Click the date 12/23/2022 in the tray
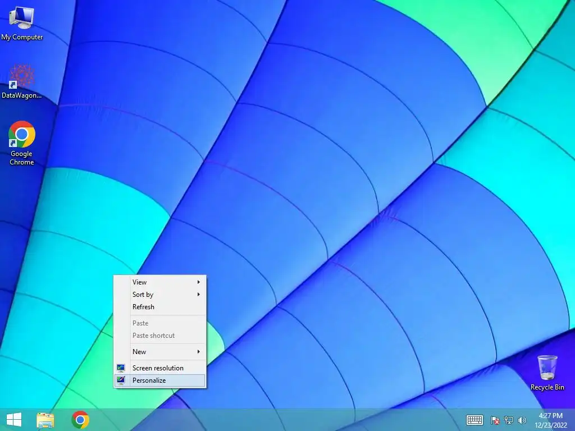Viewport: 575px width, 431px height. coord(550,425)
